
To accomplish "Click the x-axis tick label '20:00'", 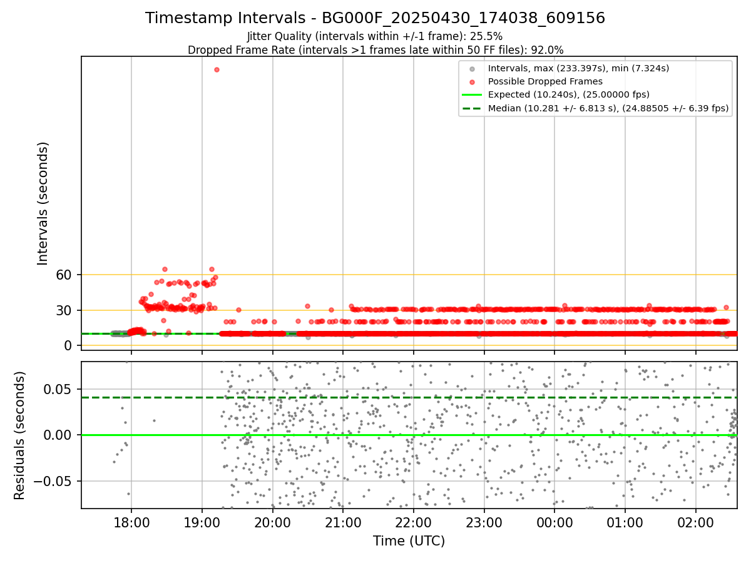I will click(x=272, y=522).
